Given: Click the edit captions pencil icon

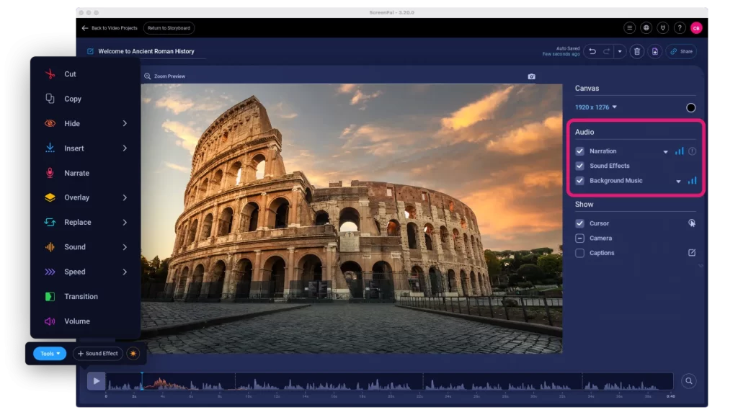Looking at the screenshot, I should click(x=692, y=253).
